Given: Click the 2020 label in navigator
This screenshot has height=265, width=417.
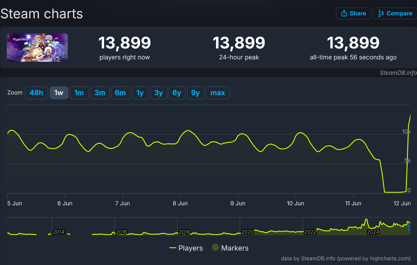Looking at the screenshot, I should (248, 232).
